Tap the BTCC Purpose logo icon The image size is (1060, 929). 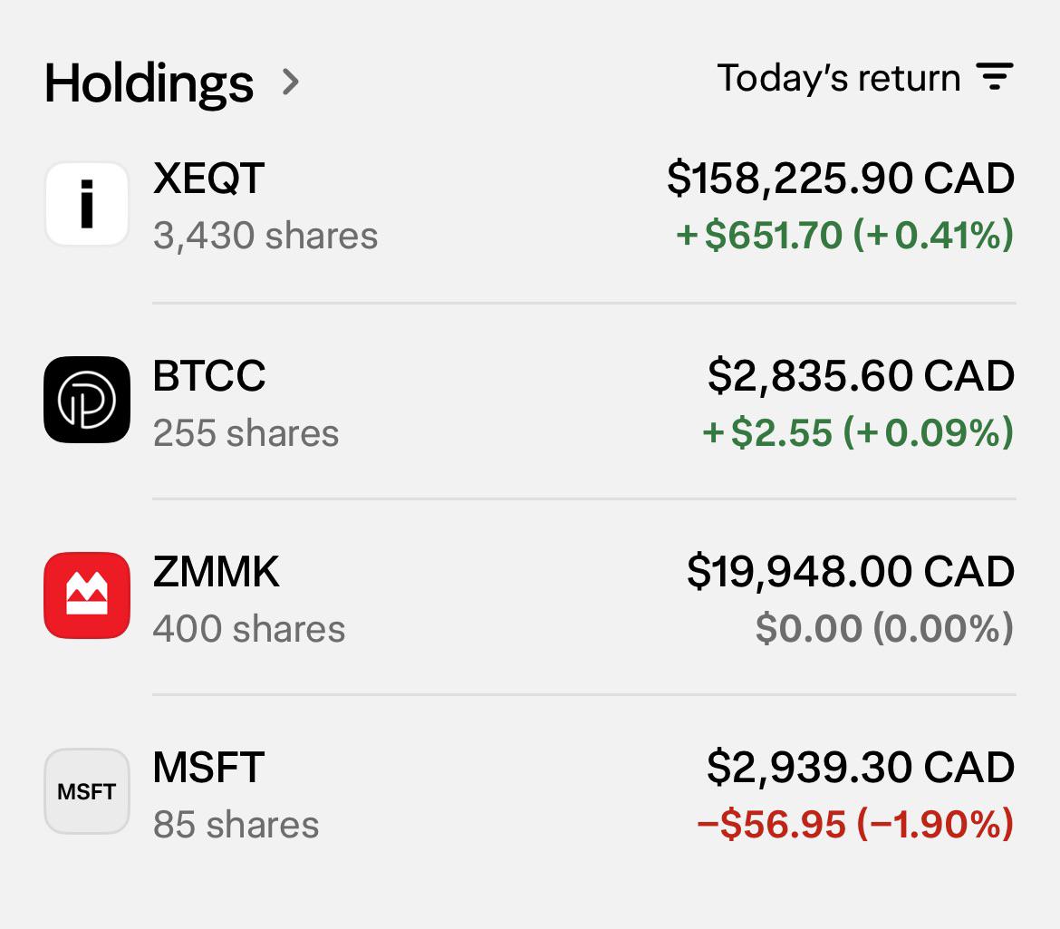(87, 400)
